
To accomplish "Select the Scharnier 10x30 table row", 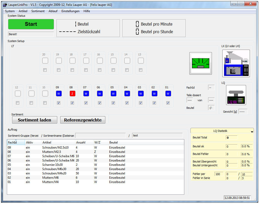I will [95, 165].
